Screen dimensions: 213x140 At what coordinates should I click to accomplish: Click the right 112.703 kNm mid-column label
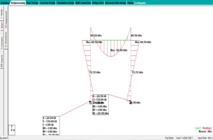tap(138, 73)
